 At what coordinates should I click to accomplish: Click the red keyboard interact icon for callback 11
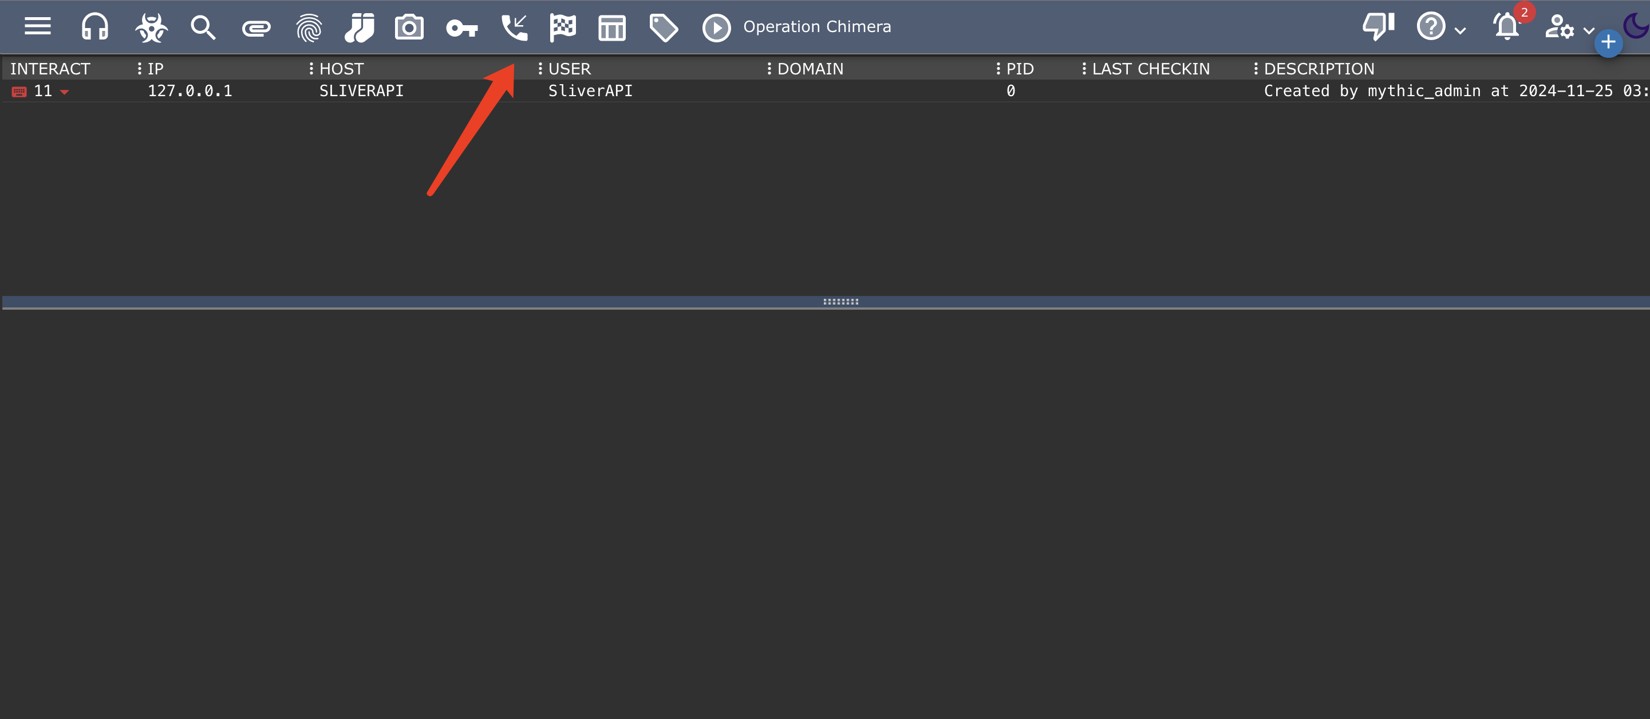click(19, 92)
